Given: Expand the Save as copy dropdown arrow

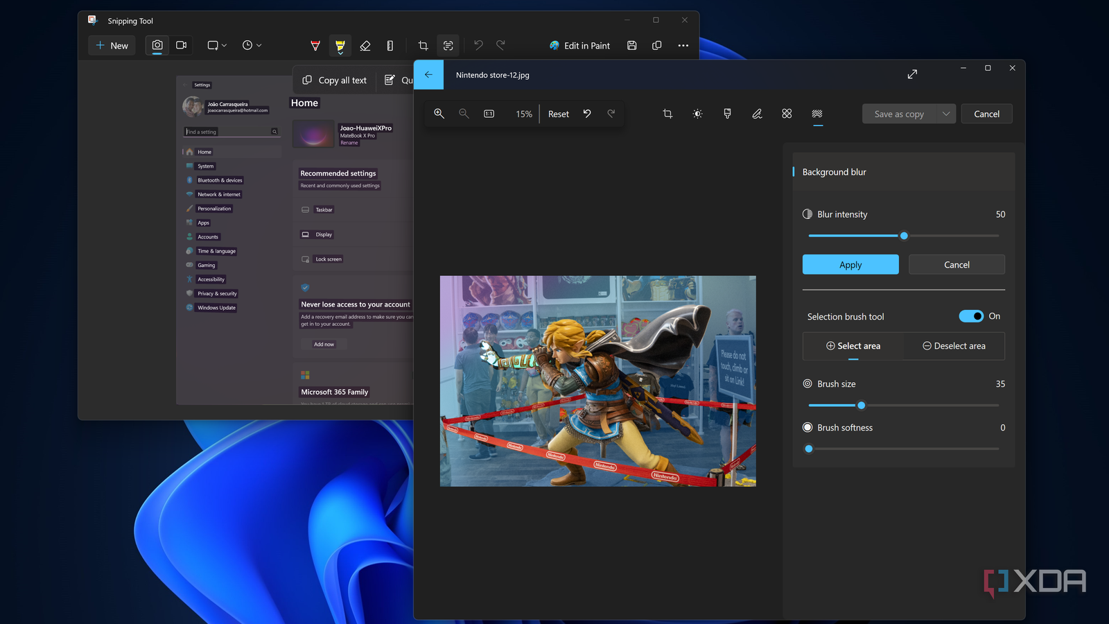Looking at the screenshot, I should (946, 114).
